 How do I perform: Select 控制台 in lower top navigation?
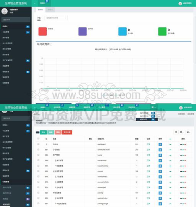point(43,108)
